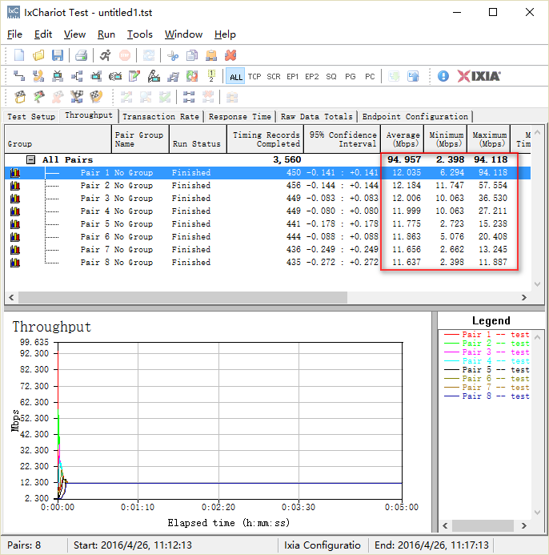
Task: Click the Minimum (Mbps) column header
Action: pos(446,139)
